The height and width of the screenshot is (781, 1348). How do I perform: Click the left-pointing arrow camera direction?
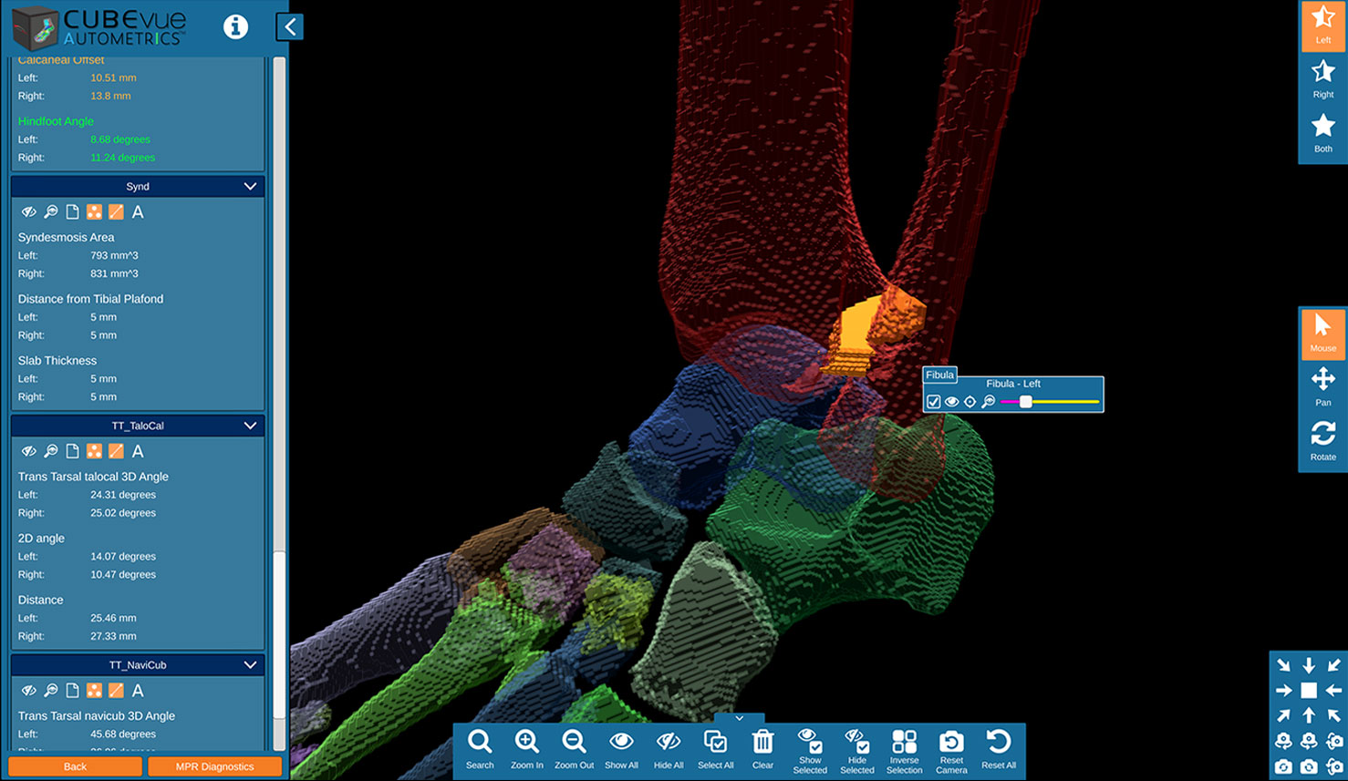(x=1333, y=691)
